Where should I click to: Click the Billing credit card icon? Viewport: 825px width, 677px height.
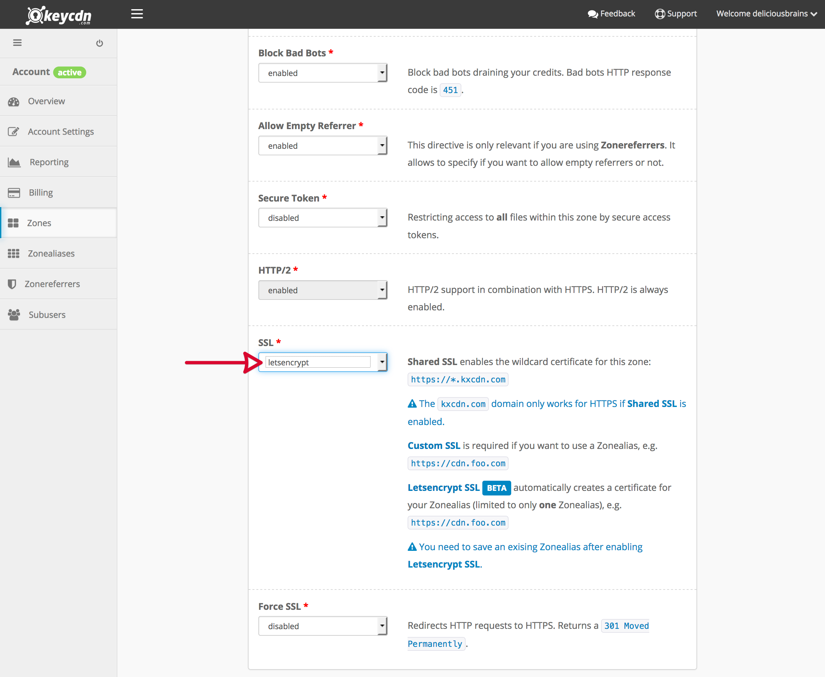pos(14,192)
